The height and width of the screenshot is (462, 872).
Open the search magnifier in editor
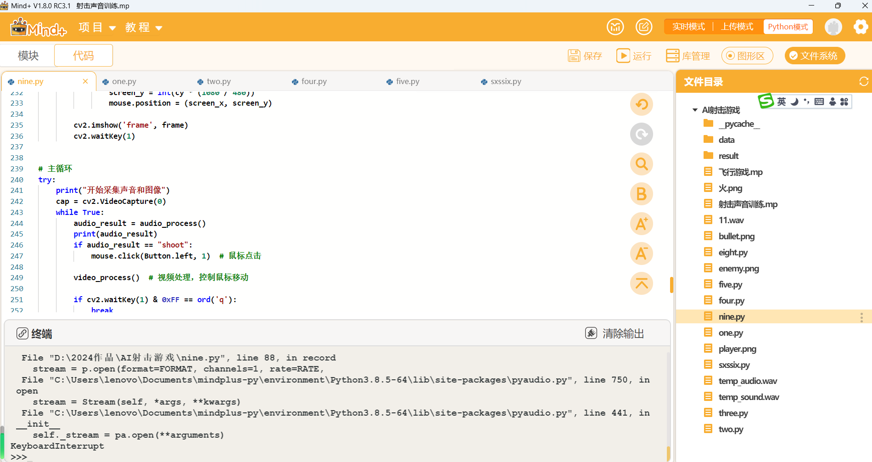pyautogui.click(x=641, y=164)
